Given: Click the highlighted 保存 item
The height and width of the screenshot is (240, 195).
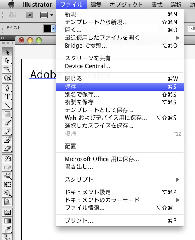Looking at the screenshot, I should click(120, 87).
